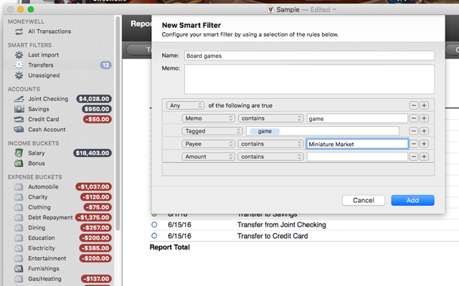
Task: Open the Amount row contains operator dropdown
Action: pyautogui.click(x=270, y=157)
